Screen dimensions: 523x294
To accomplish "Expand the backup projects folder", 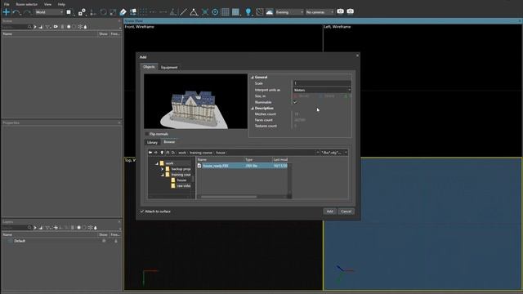I will tap(162, 169).
